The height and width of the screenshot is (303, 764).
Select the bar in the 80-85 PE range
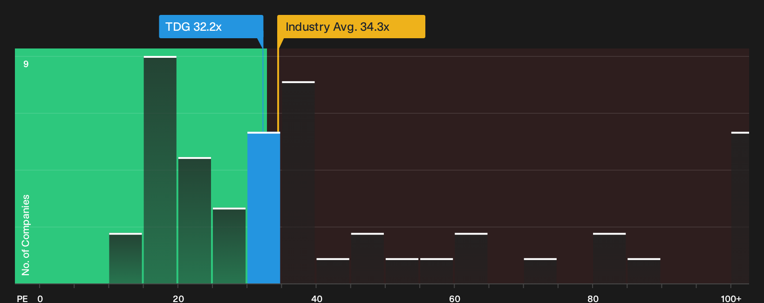point(609,258)
